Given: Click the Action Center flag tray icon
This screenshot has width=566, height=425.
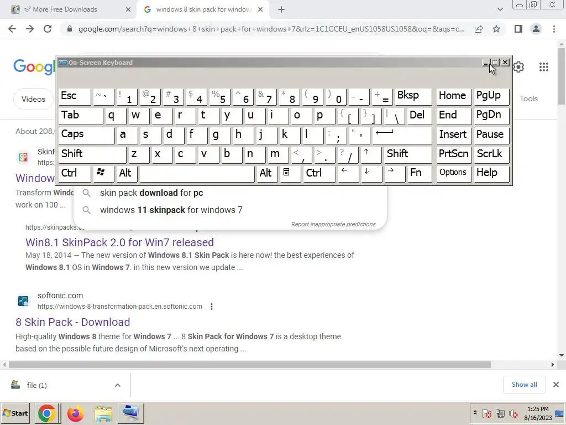Looking at the screenshot, I should click(486, 413).
